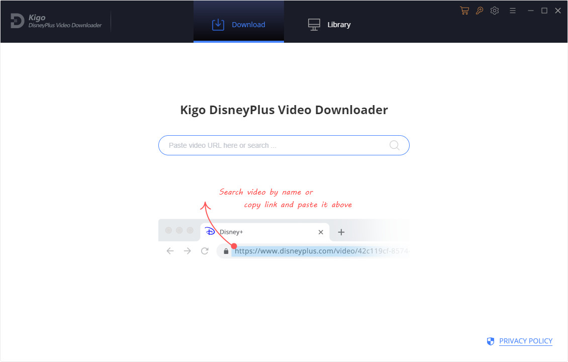Click the magnifier search icon
568x362 pixels.
coord(395,145)
